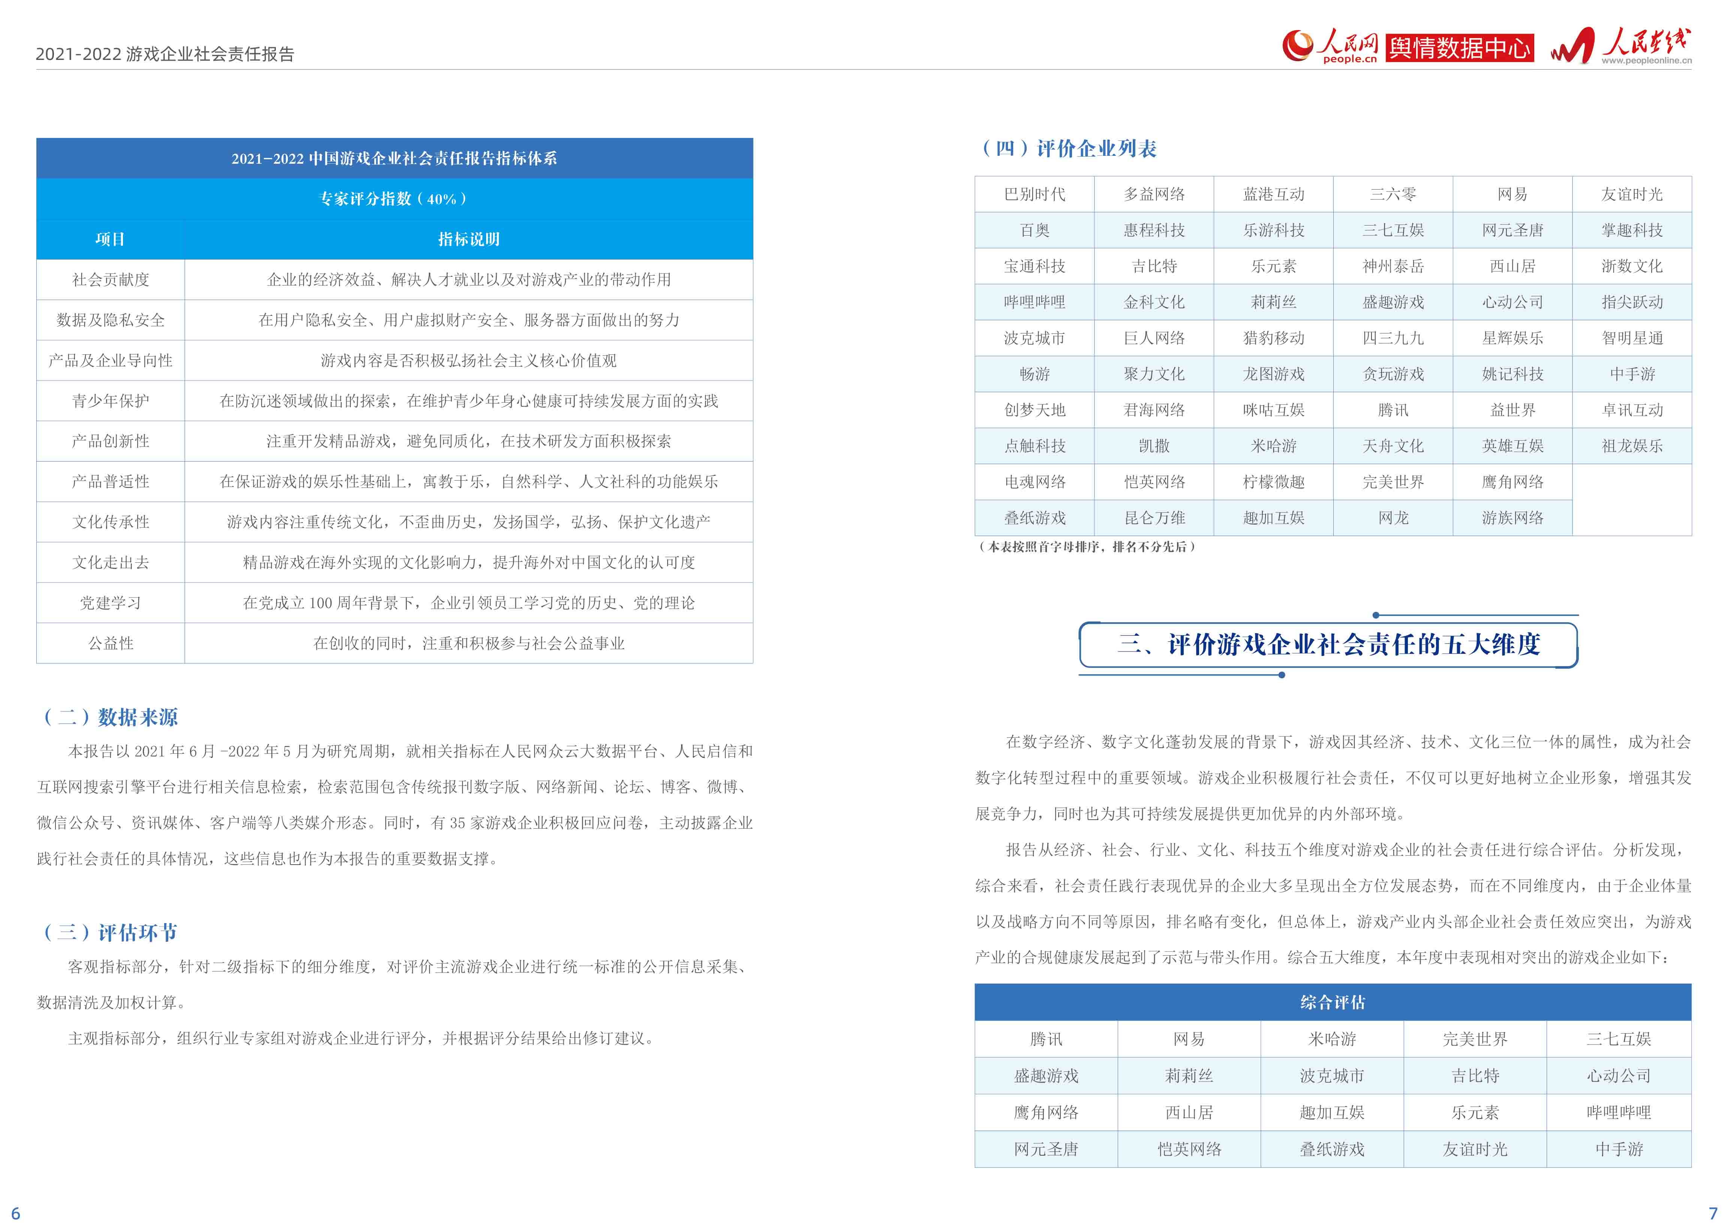The image size is (1734, 1228).
Task: Click 波克城市 in the 综合评估 table
Action: [x=1331, y=1076]
